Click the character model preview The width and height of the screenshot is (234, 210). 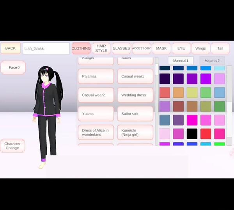pos(48,117)
